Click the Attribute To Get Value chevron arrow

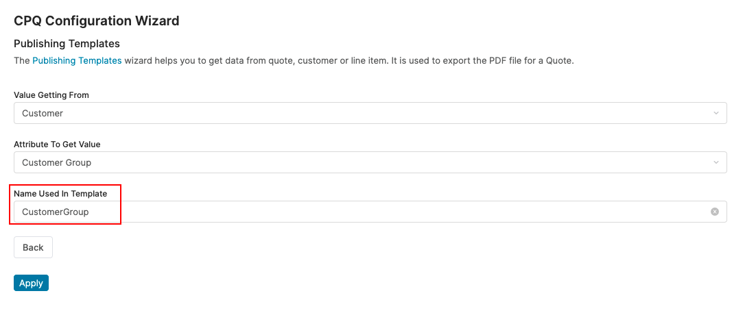point(716,162)
